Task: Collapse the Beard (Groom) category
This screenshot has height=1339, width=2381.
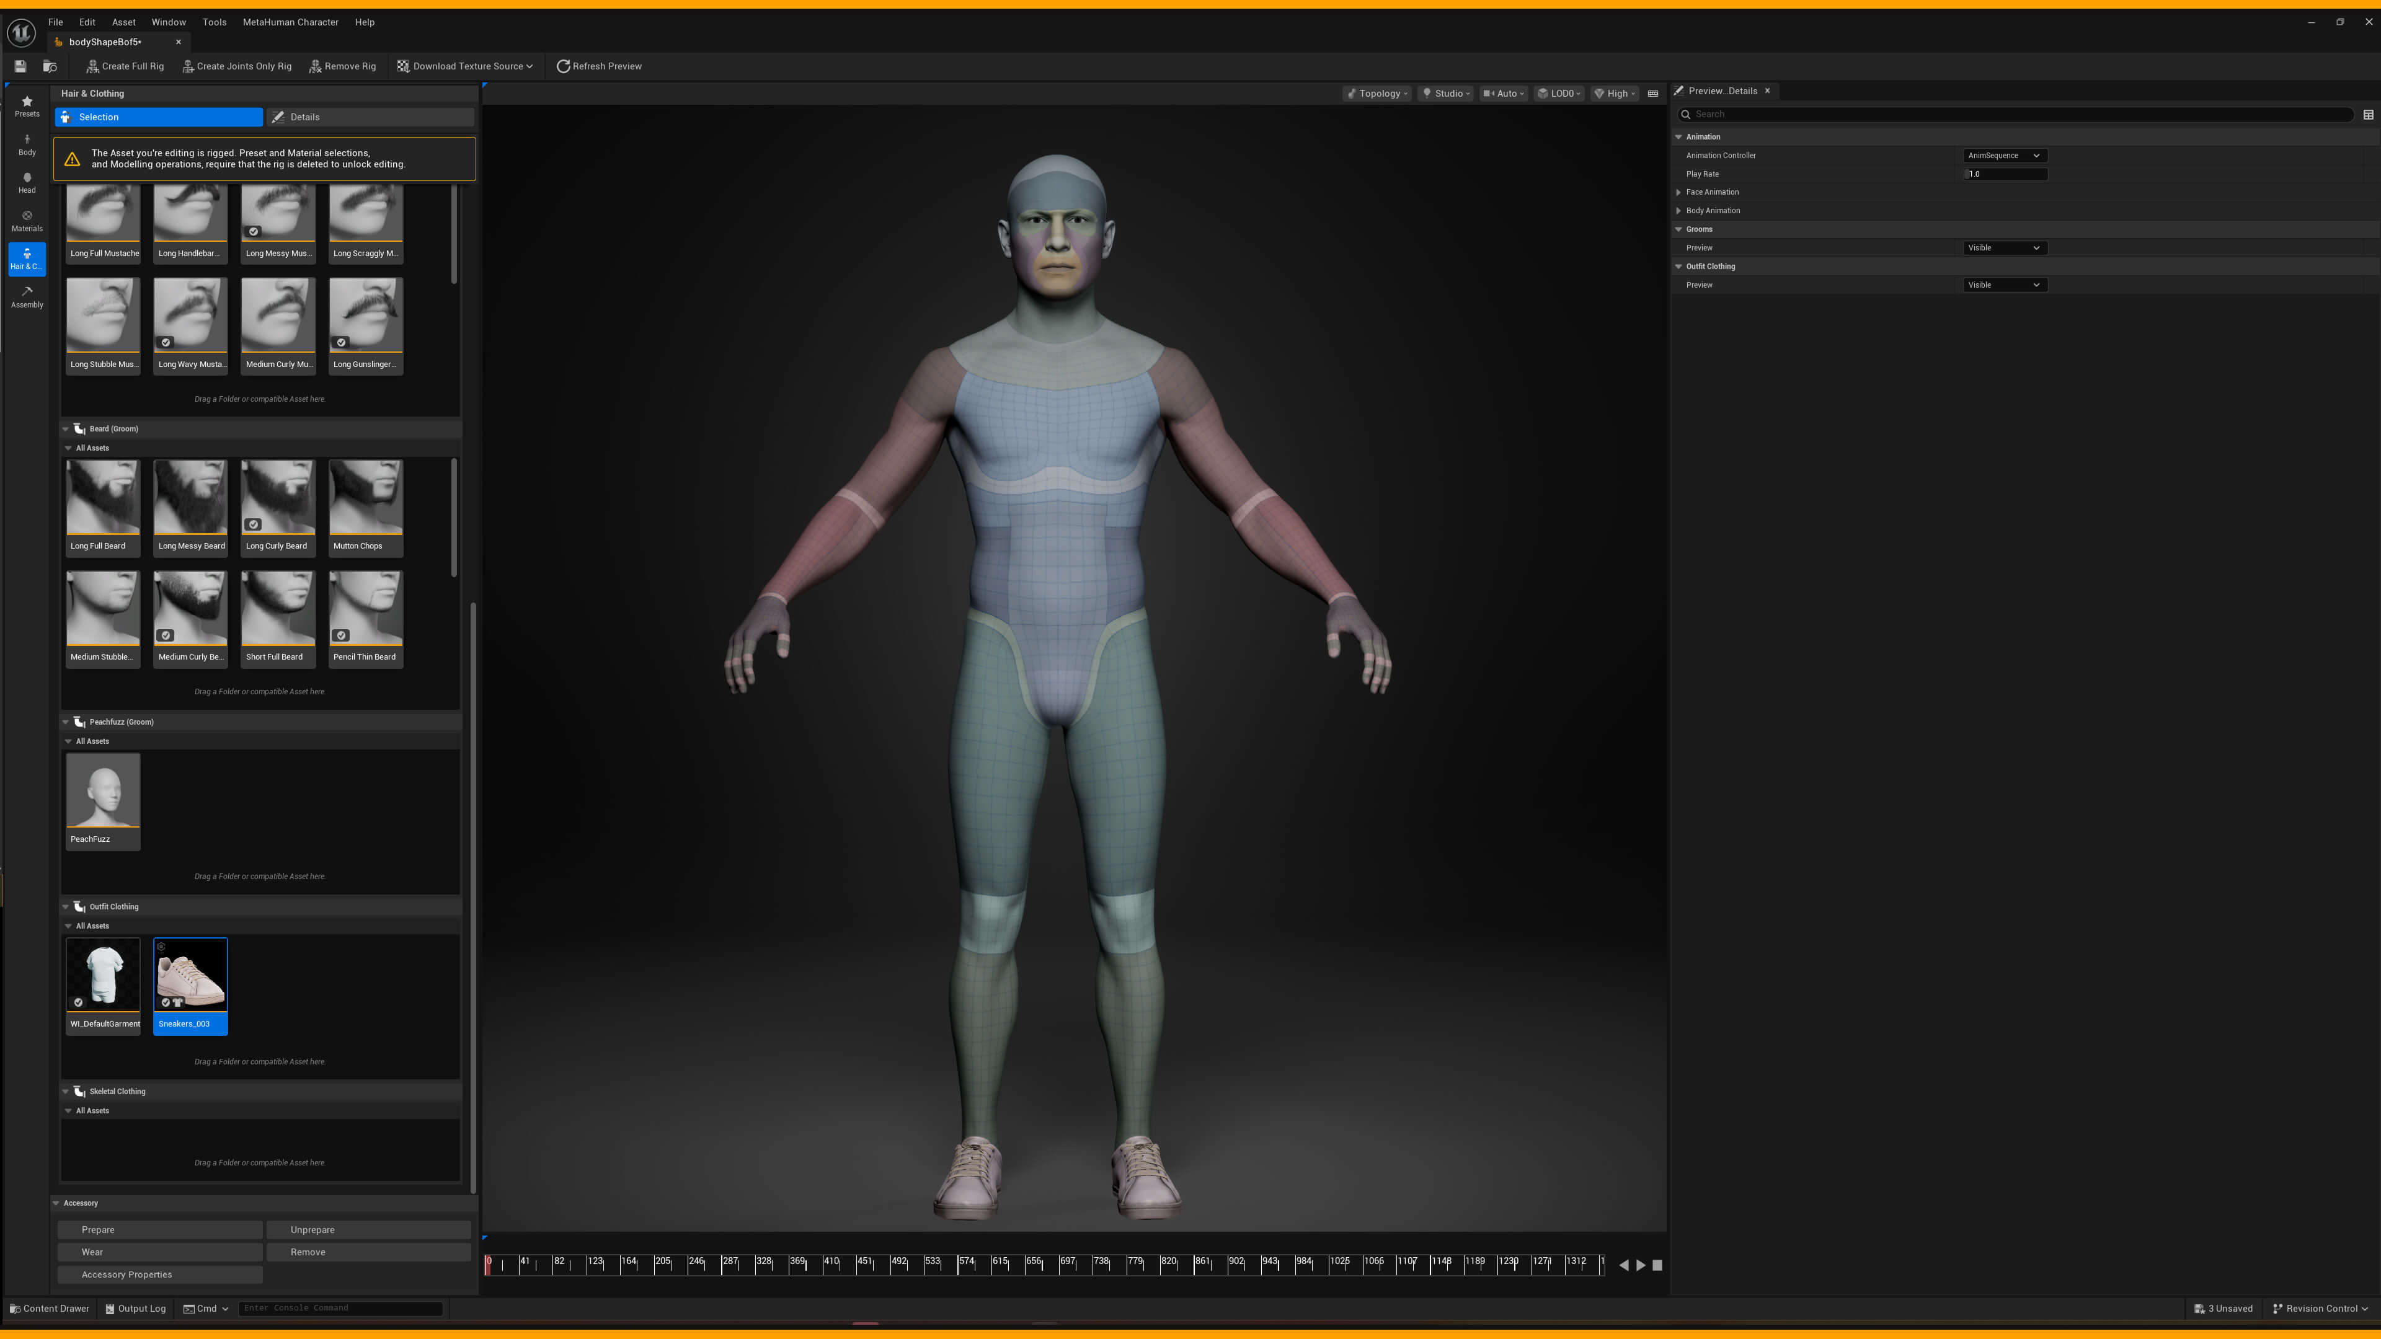Action: pos(66,429)
